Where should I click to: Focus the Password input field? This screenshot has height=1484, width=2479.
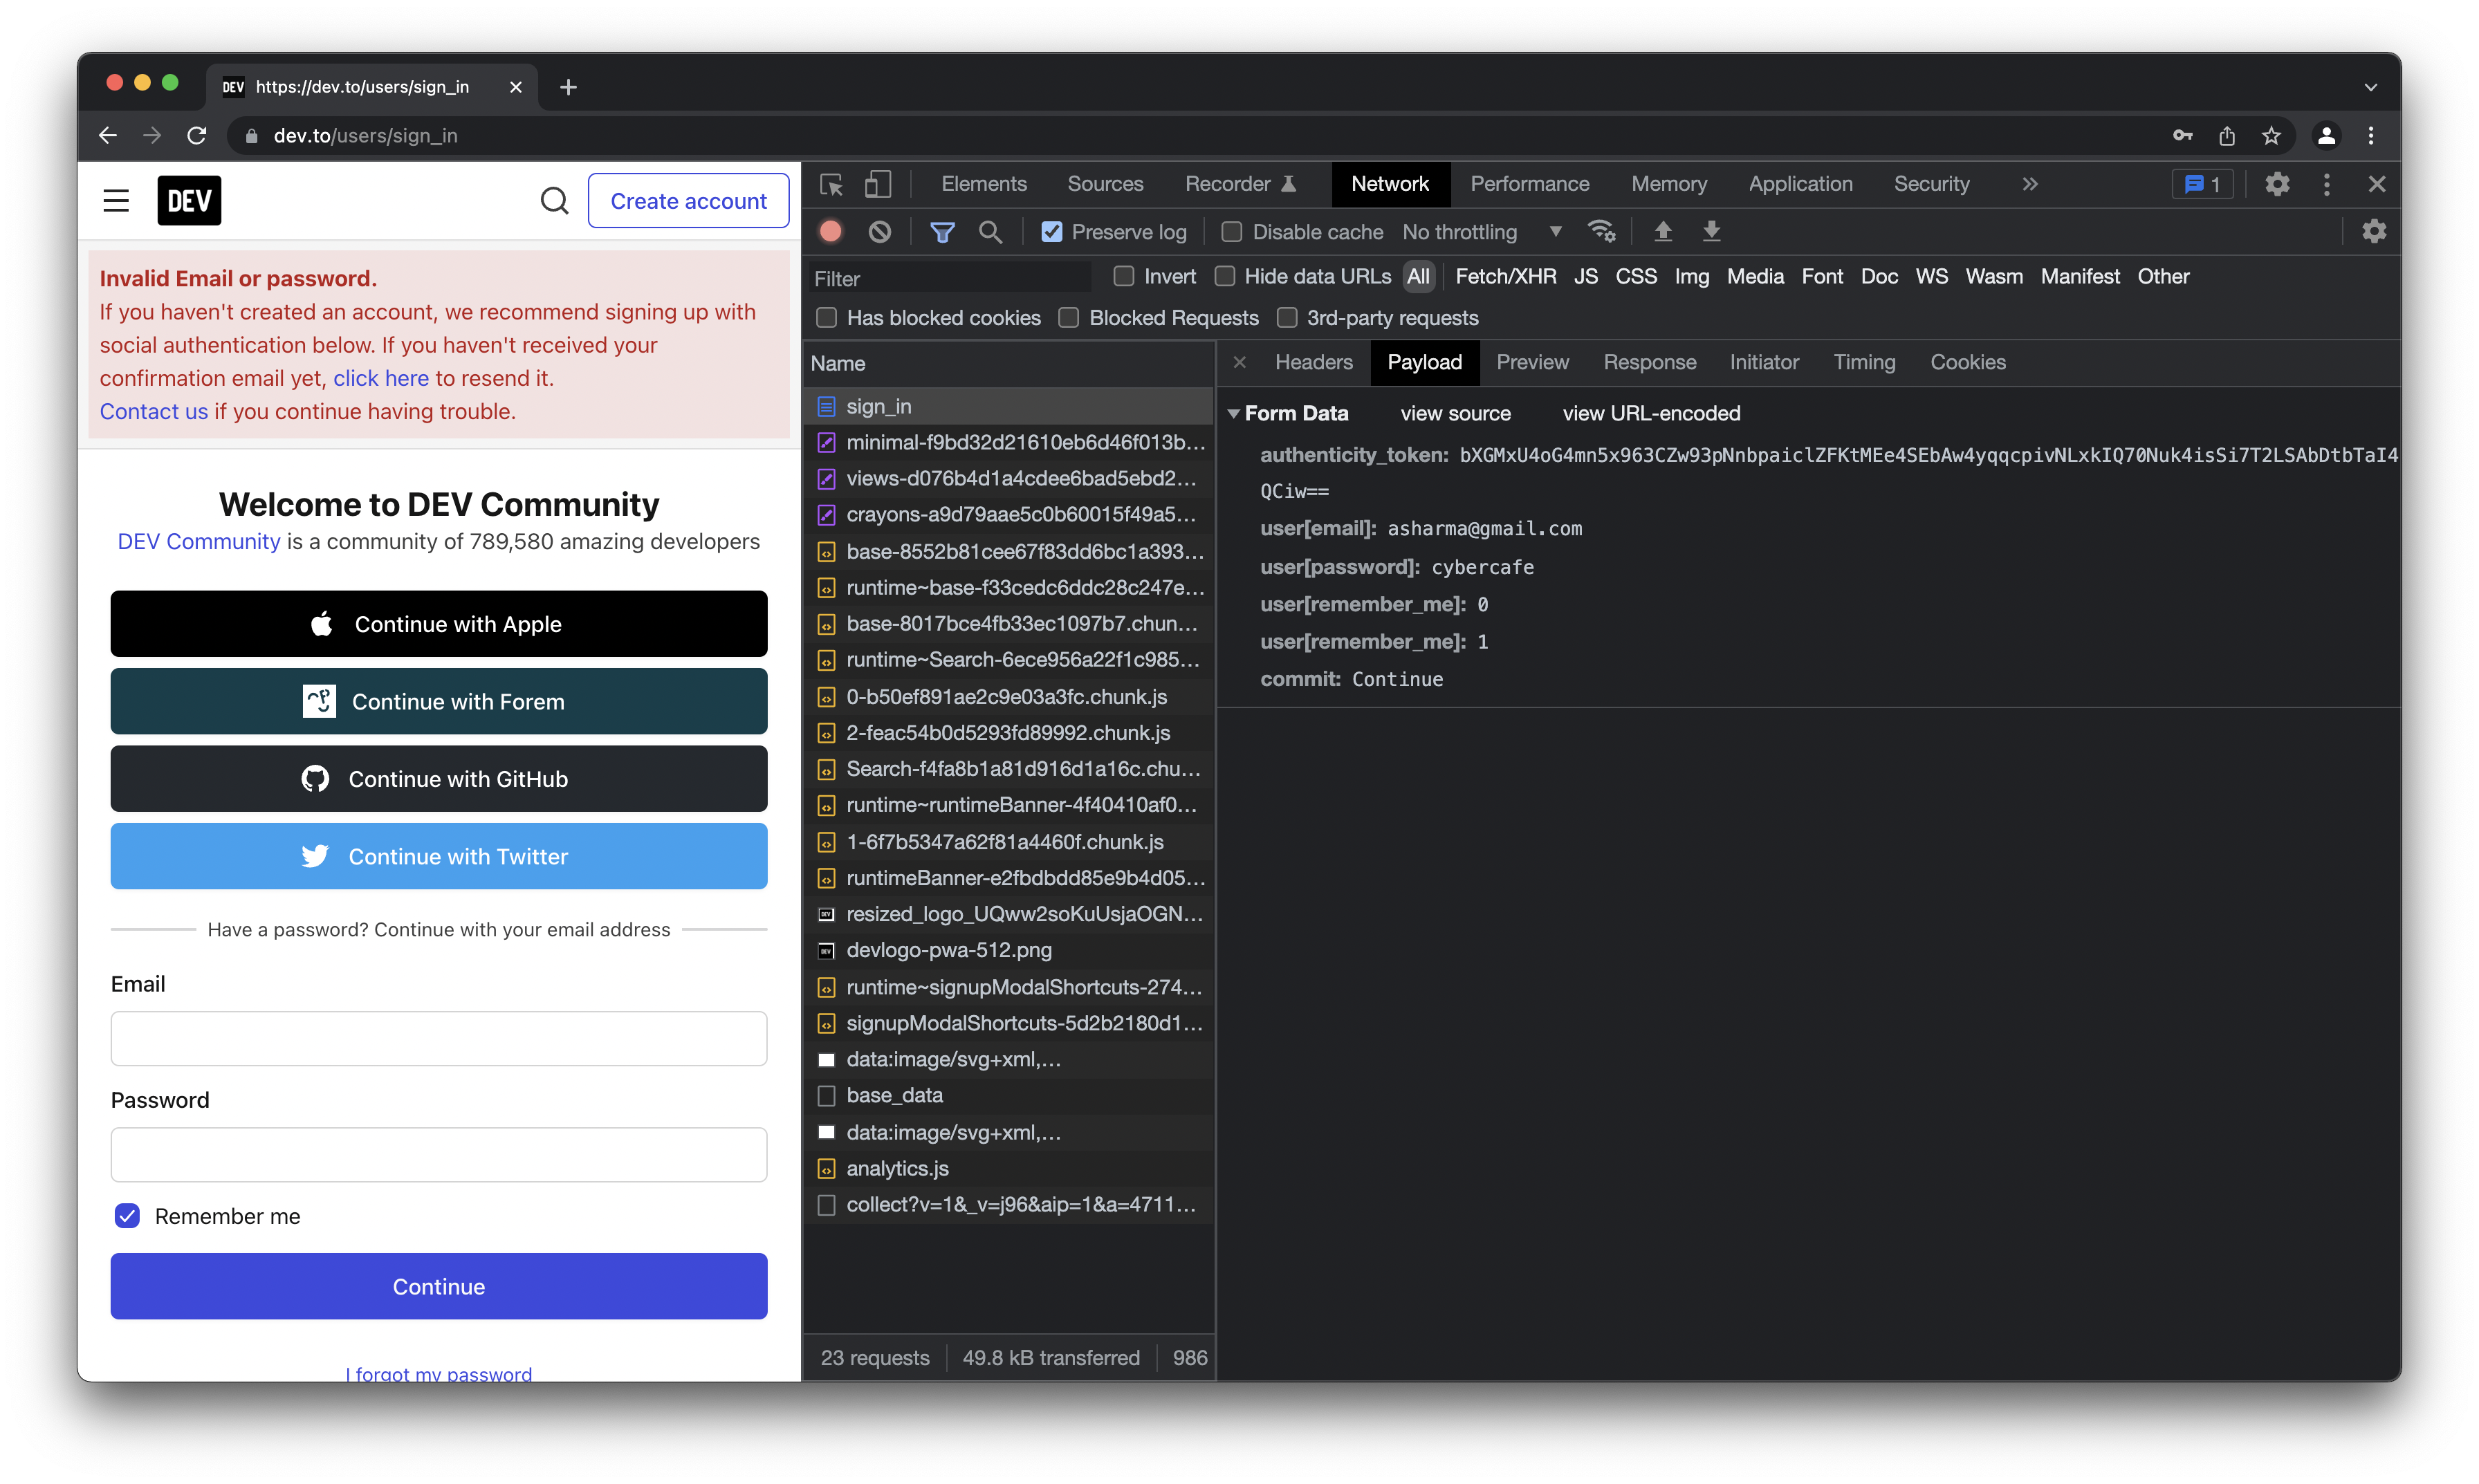click(x=439, y=1154)
